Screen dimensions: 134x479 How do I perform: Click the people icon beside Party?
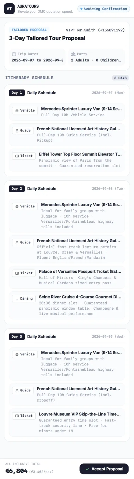tap(73, 54)
